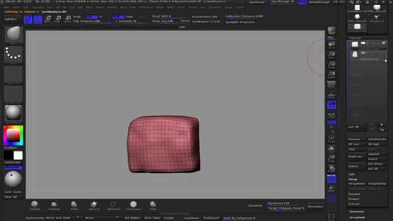The width and height of the screenshot is (393, 221).
Task: Select the Move transform icon
Action: (x=48, y=19)
